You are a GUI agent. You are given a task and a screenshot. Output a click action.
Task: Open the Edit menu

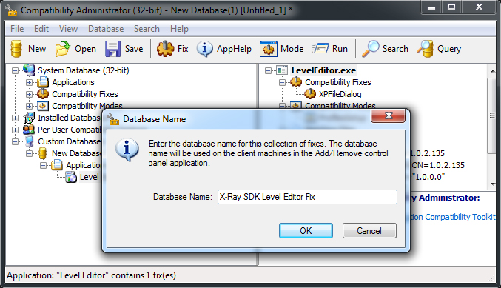click(x=41, y=29)
